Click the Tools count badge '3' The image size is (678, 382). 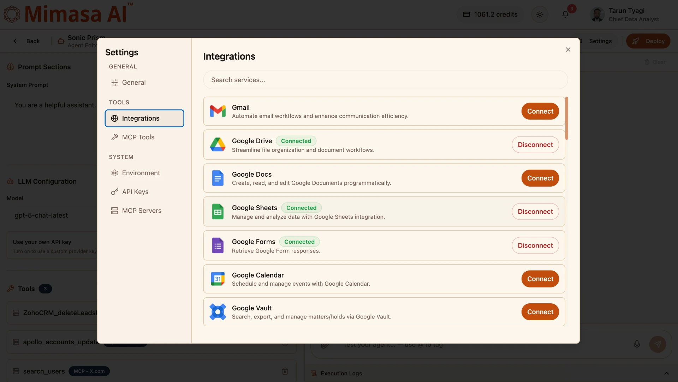coord(45,289)
